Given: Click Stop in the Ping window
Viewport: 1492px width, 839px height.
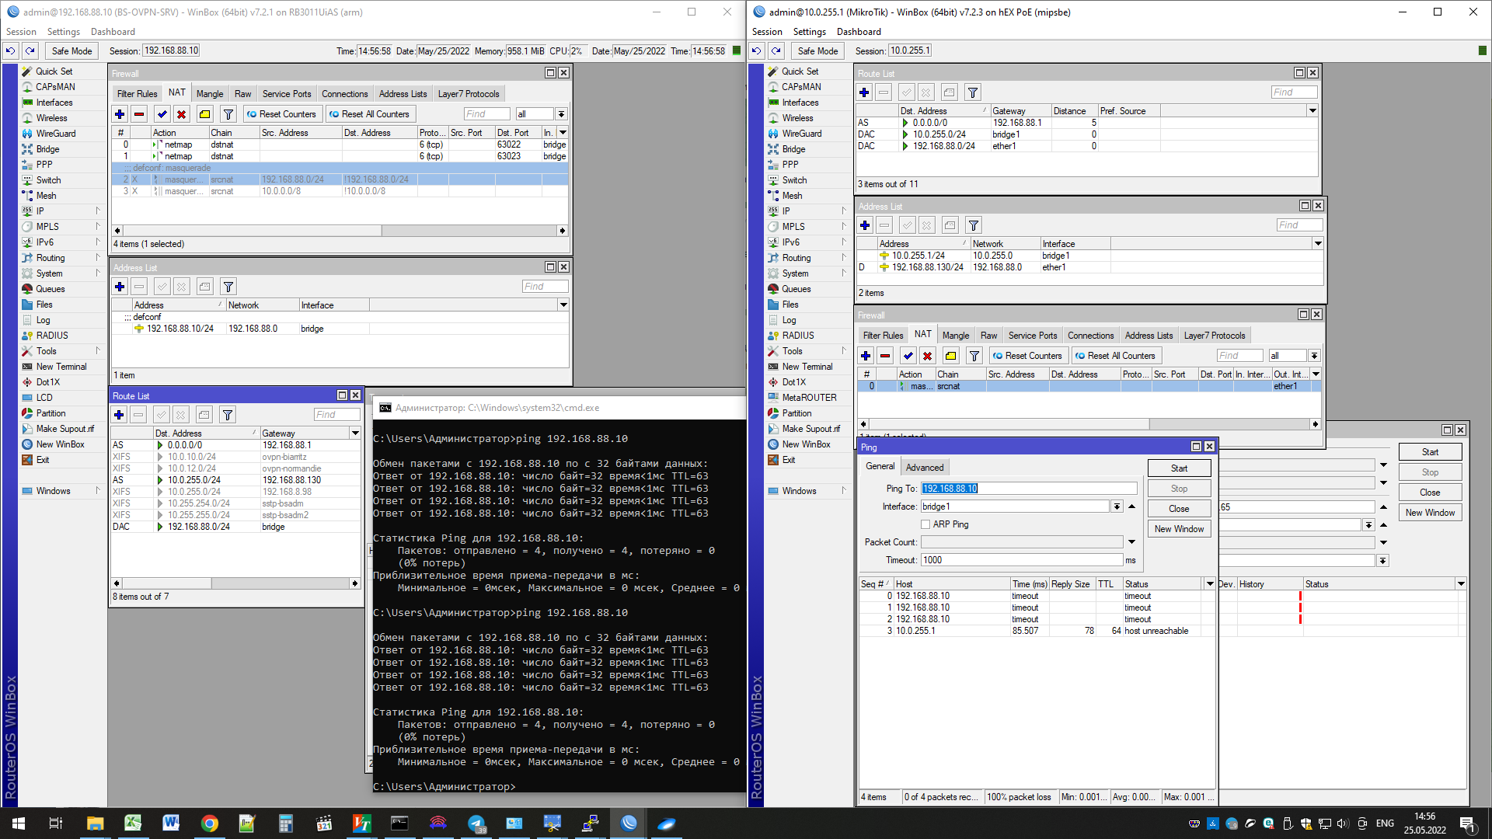Looking at the screenshot, I should 1179,489.
